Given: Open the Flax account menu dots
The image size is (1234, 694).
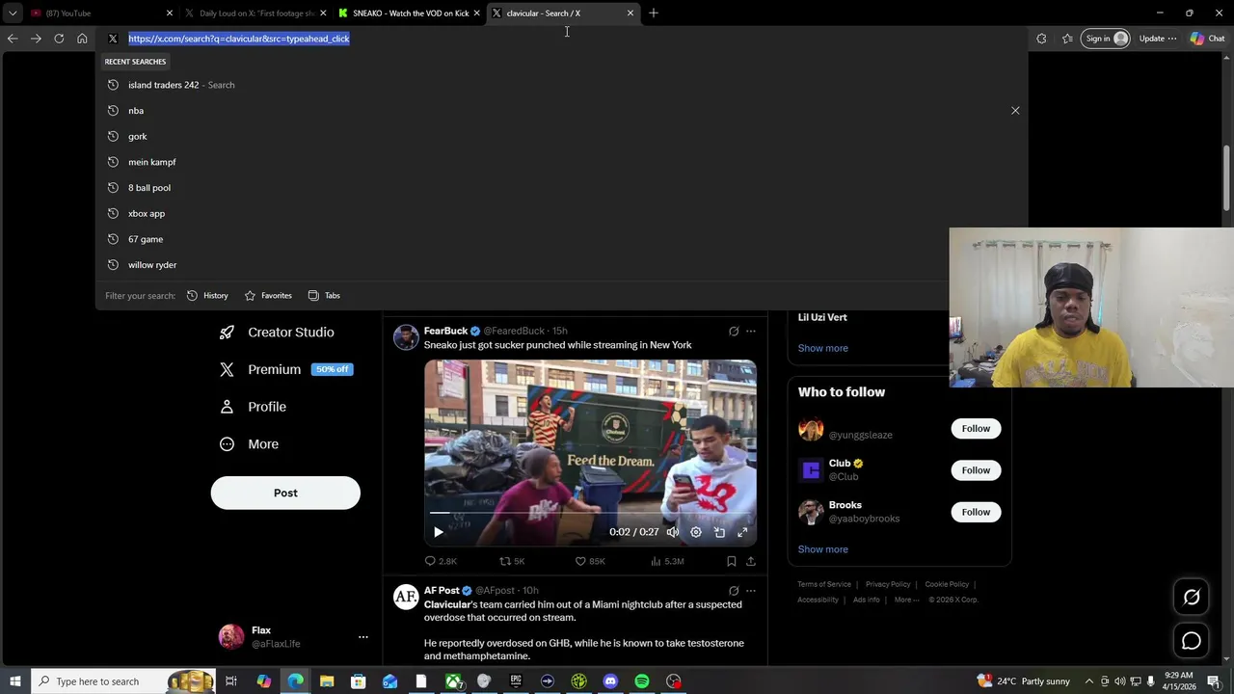Looking at the screenshot, I should click(x=363, y=637).
